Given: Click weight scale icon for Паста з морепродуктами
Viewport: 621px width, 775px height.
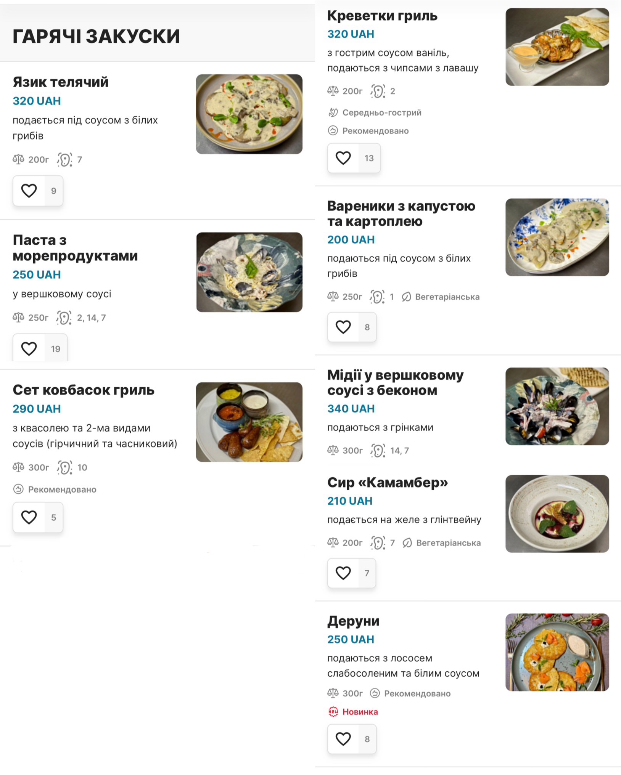Looking at the screenshot, I should pos(18,317).
